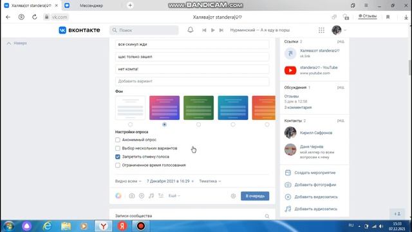Skip to next track in VK player
The height and width of the screenshot is (232, 412).
(x=221, y=30)
